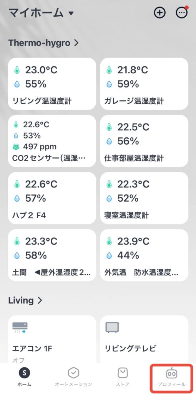Viewport: 196px width, 395px height.
Task: Open the リビング温湿度計 card
Action: [x=52, y=84]
